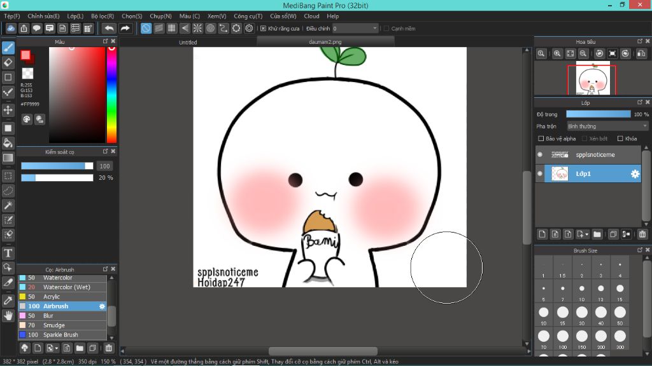Zoom out on the Navigator
The height and width of the screenshot is (366, 652).
coord(583,53)
